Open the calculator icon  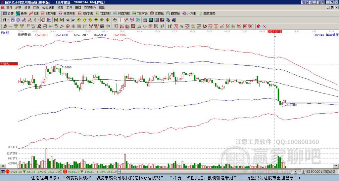pyautogui.click(x=151, y=20)
